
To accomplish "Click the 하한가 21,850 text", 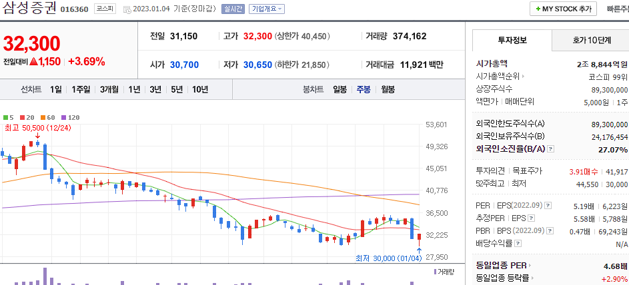I will (302, 65).
